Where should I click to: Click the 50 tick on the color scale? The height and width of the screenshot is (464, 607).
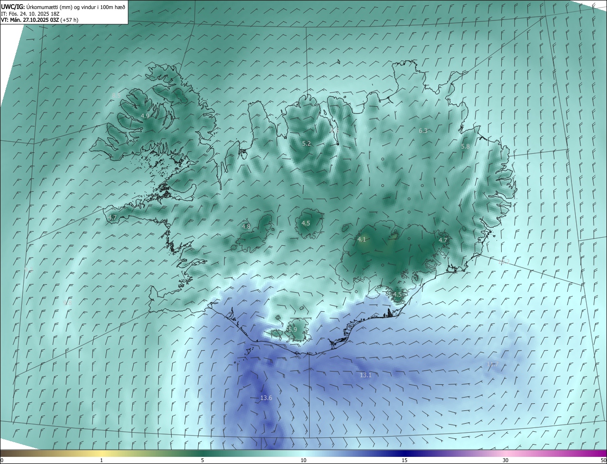tap(603, 460)
